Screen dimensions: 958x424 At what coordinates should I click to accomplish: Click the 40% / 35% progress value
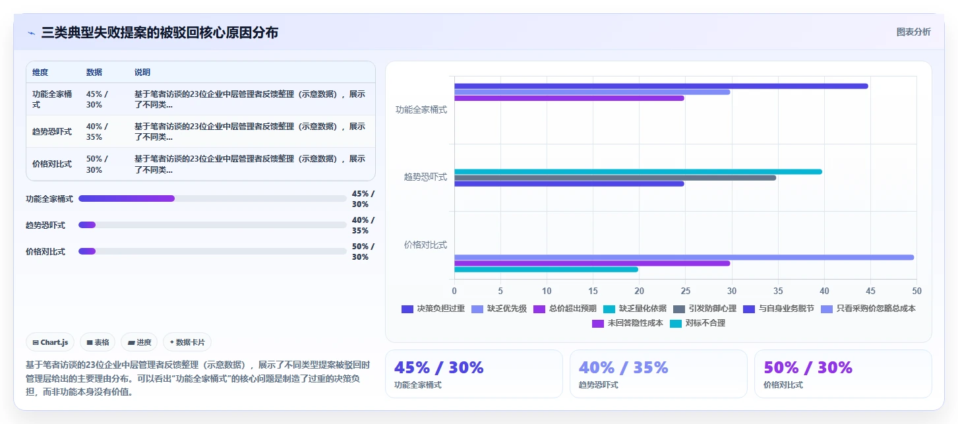tap(363, 225)
